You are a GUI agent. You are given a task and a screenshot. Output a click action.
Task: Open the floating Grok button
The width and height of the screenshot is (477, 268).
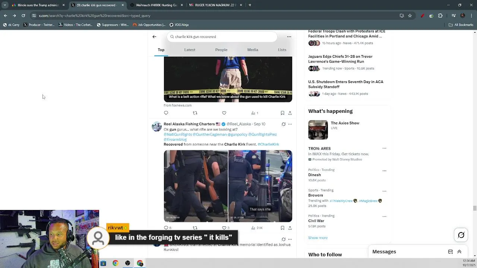pos(461,235)
